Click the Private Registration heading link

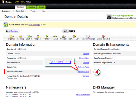(x=123, y=16)
